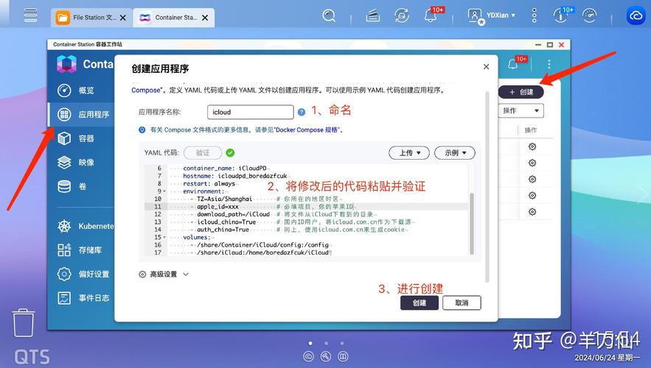Select the 容器 containers cube icon

coord(65,138)
